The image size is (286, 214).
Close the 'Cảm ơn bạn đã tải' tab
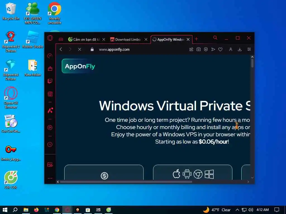pyautogui.click(x=104, y=39)
